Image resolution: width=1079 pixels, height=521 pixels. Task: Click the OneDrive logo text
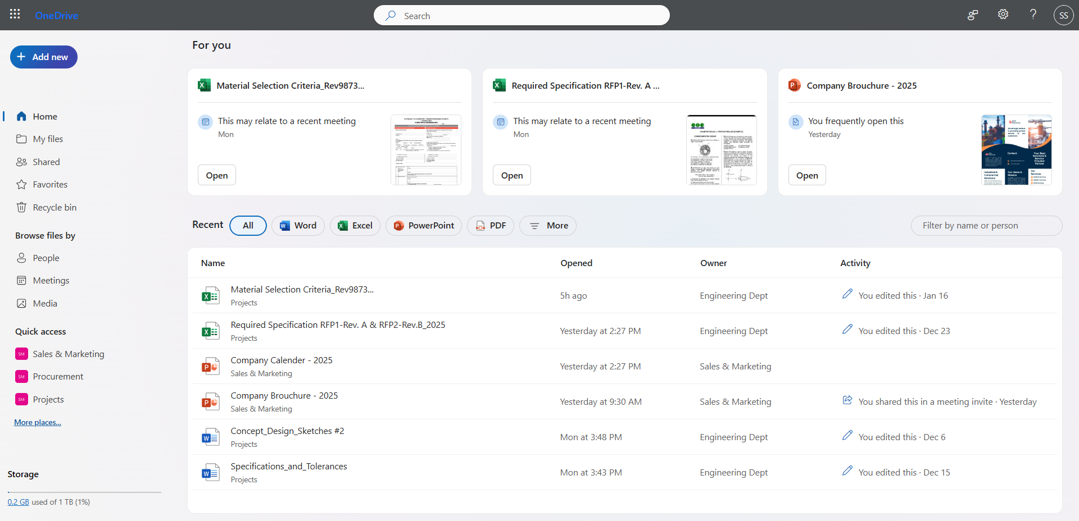[x=56, y=16]
